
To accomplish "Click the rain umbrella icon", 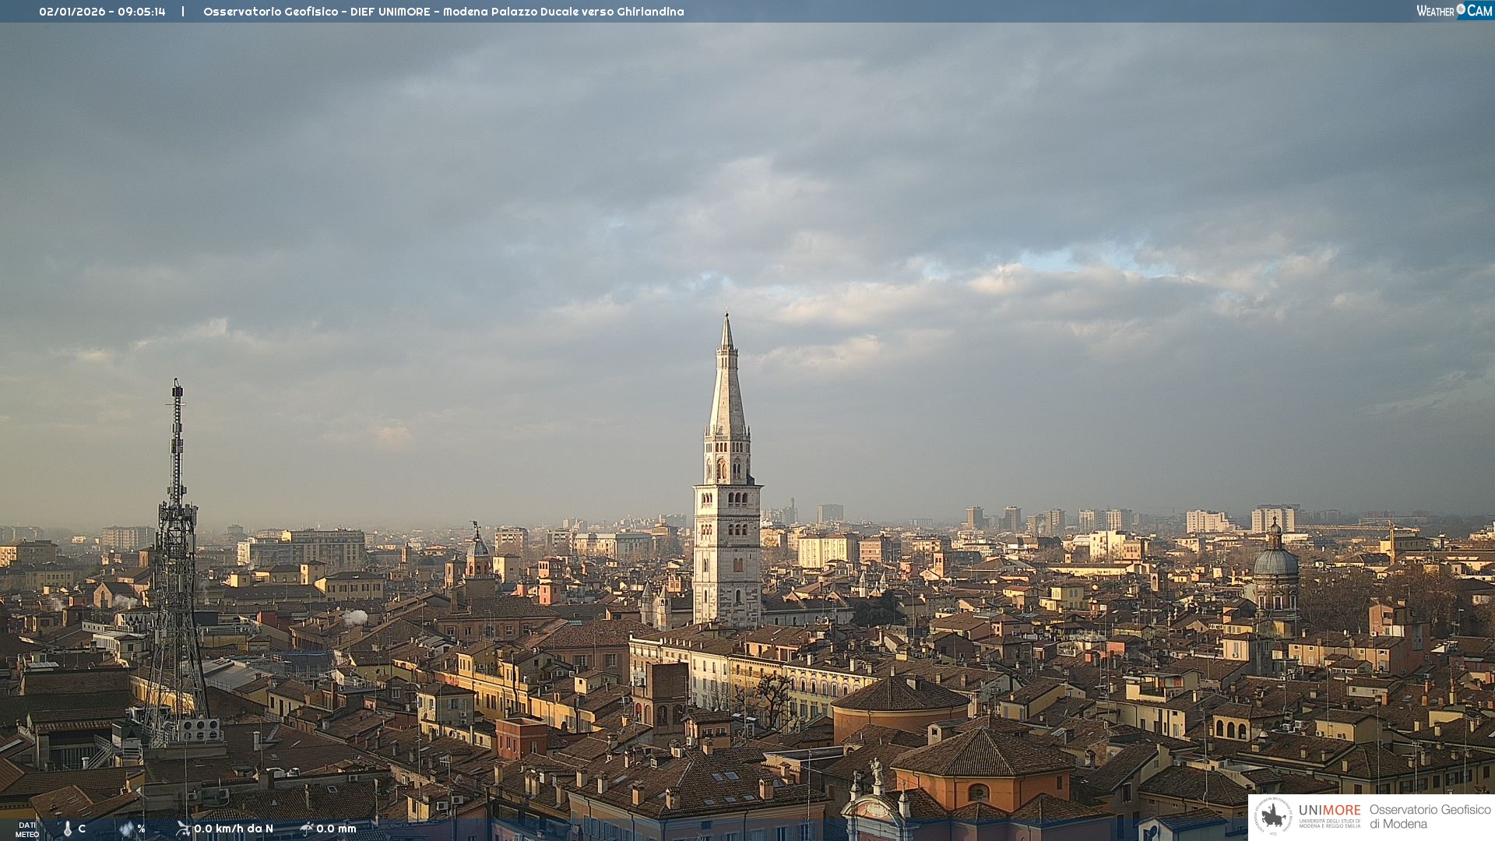I will click(x=306, y=829).
